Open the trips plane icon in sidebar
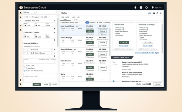This screenshot has width=182, height=112. pyautogui.click(x=21, y=26)
